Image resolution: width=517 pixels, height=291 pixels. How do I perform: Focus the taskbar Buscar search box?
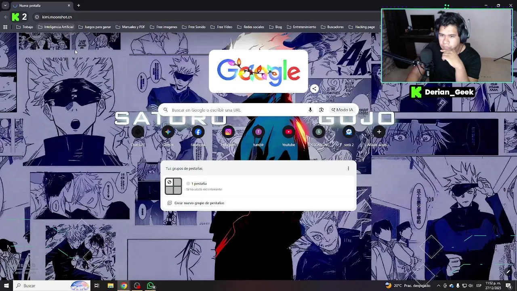pos(52,286)
